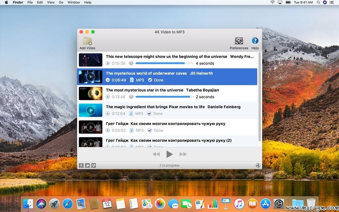Open the View menu
Screen dimensions: 339x212
coord(51,2)
